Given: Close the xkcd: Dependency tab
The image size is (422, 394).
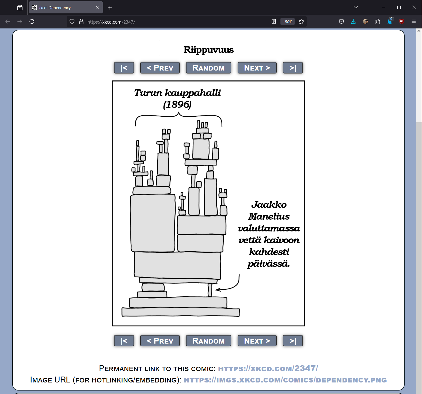Looking at the screenshot, I should [97, 8].
